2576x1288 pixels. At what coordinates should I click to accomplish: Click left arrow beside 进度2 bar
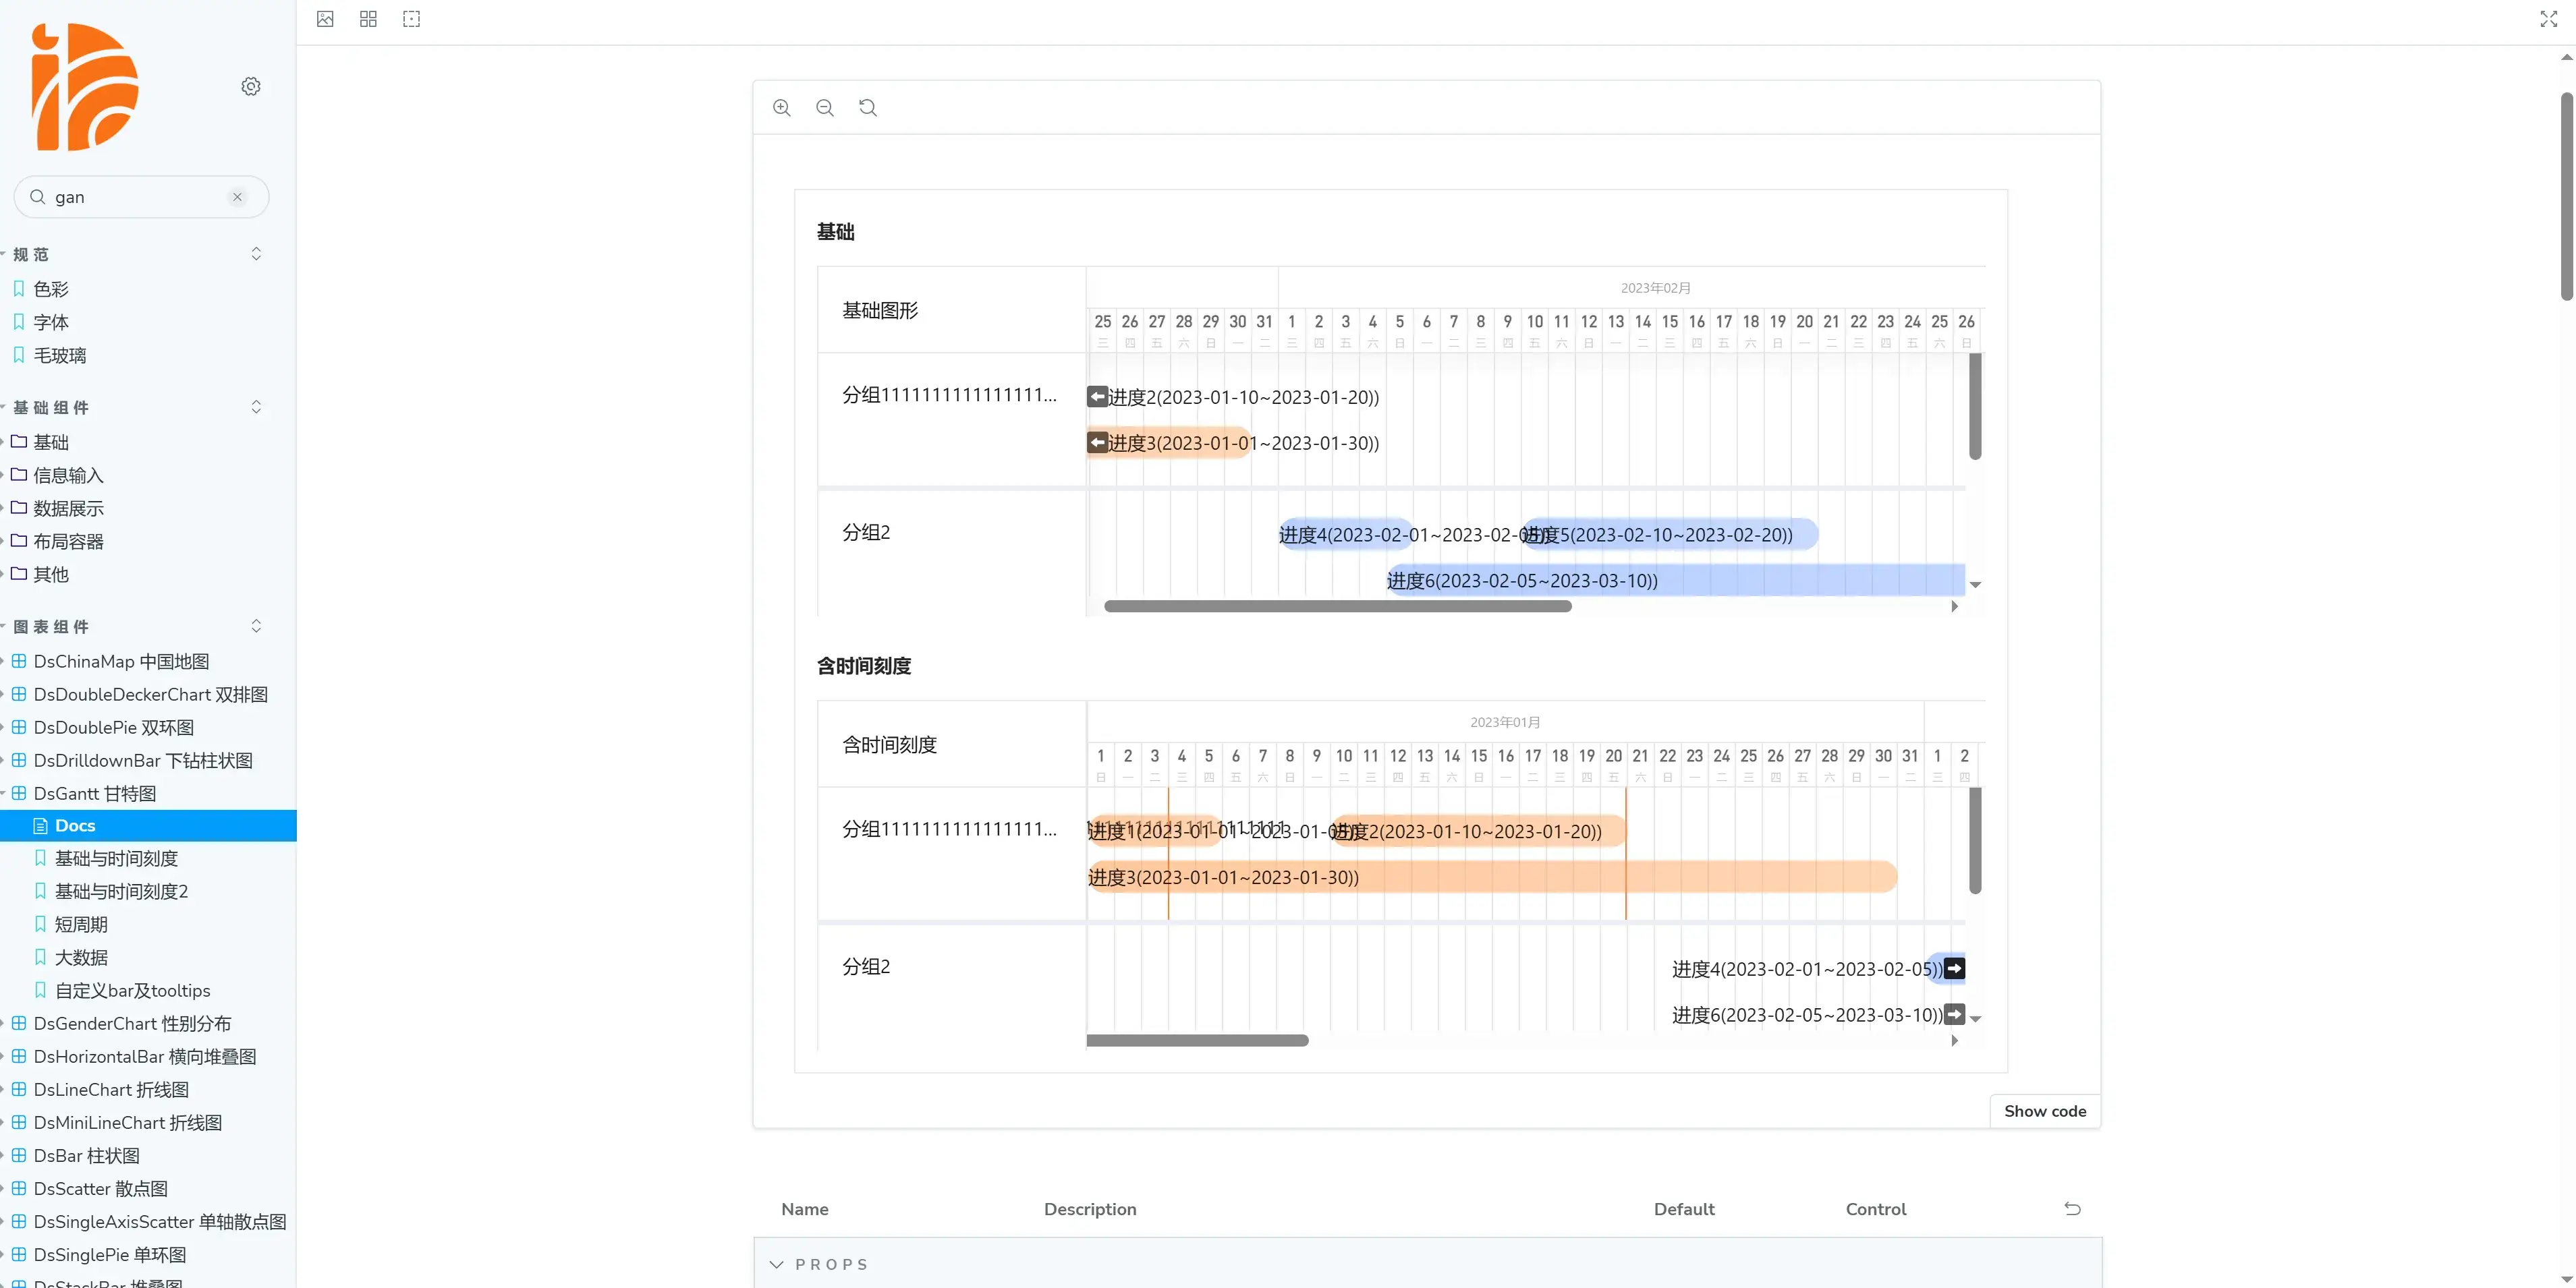[x=1097, y=397]
